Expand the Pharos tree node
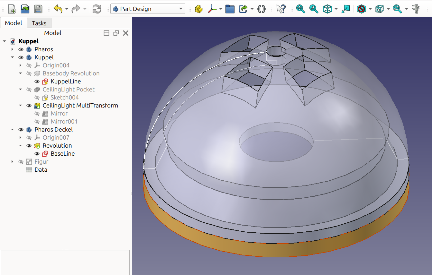Viewport: 432px width, 275px height. click(x=12, y=49)
